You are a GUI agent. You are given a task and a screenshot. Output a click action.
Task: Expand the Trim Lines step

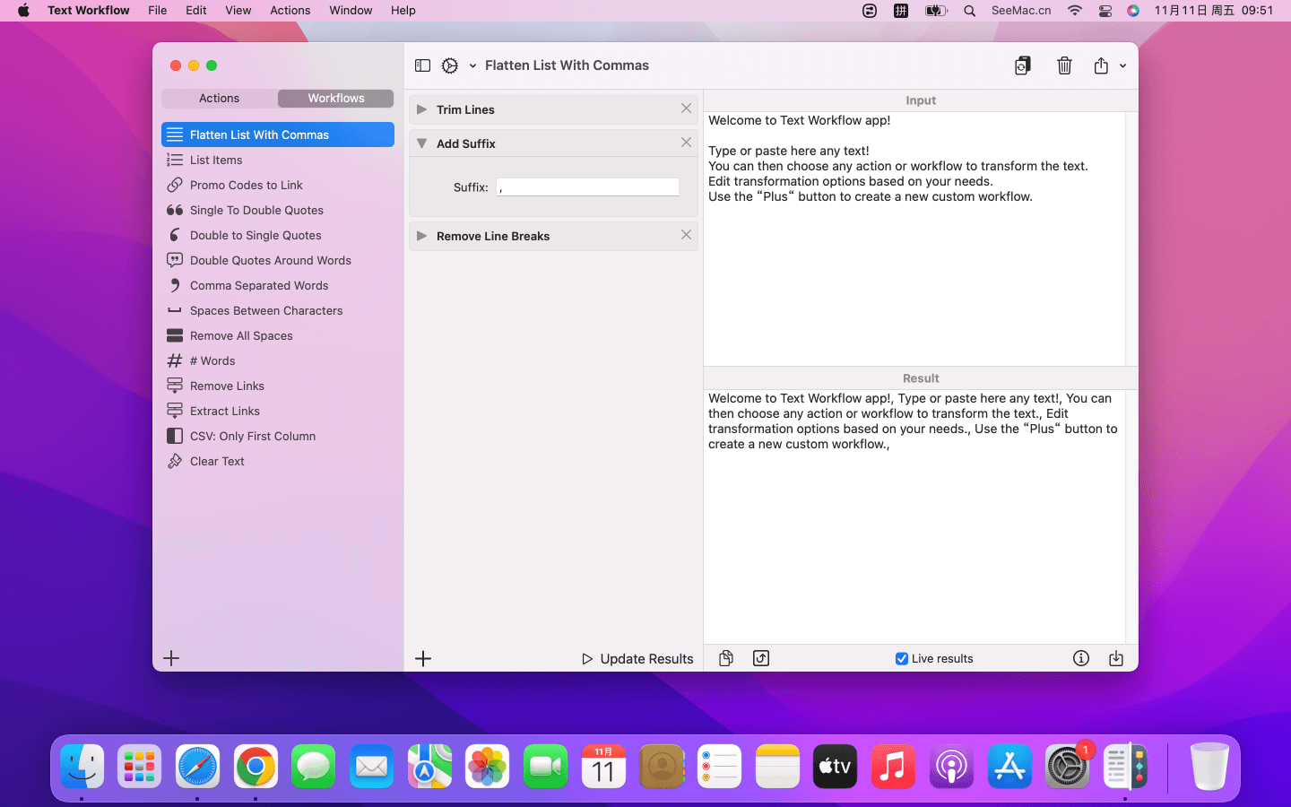click(x=421, y=109)
